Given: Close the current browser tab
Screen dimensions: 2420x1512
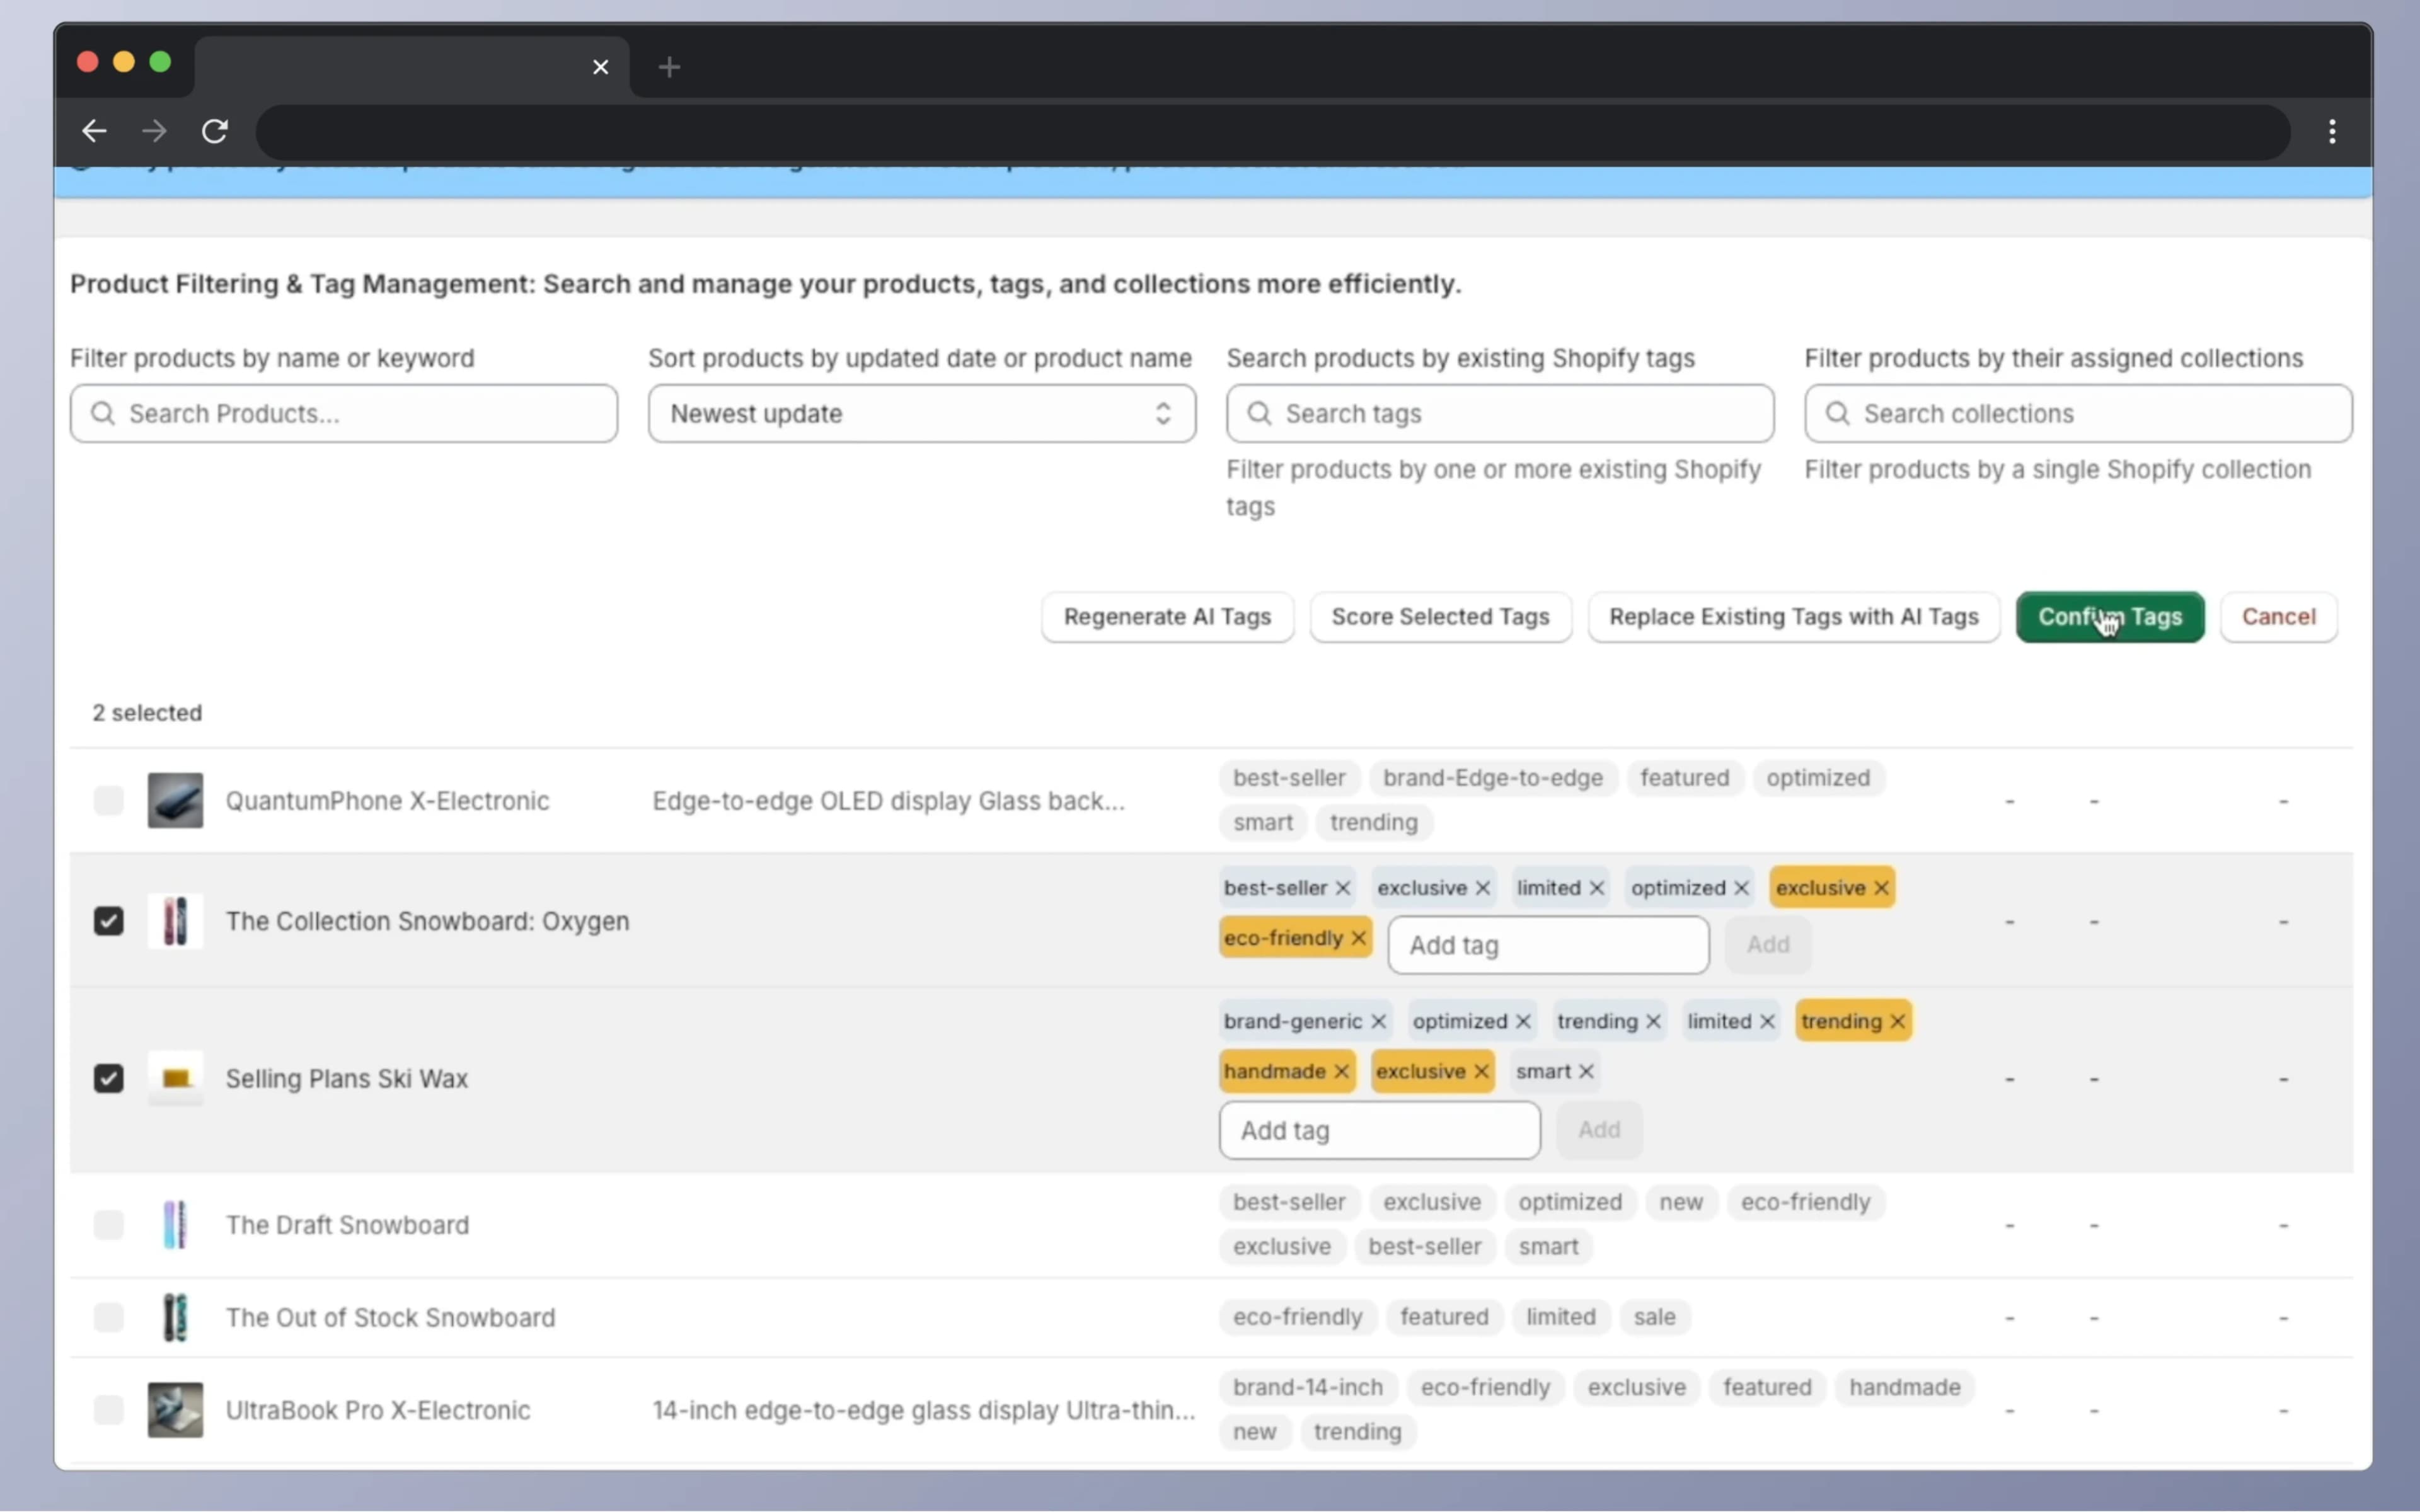Looking at the screenshot, I should 600,67.
